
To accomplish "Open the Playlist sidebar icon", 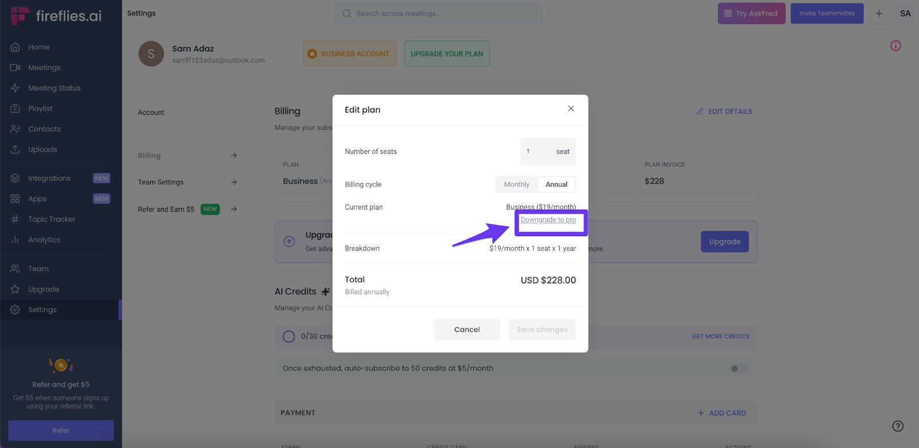I will click(x=16, y=109).
